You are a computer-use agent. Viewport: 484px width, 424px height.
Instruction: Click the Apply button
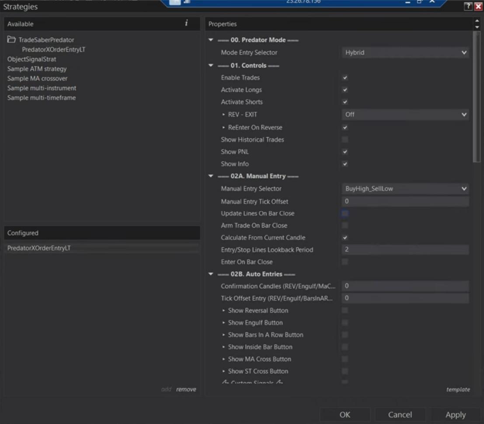click(455, 415)
